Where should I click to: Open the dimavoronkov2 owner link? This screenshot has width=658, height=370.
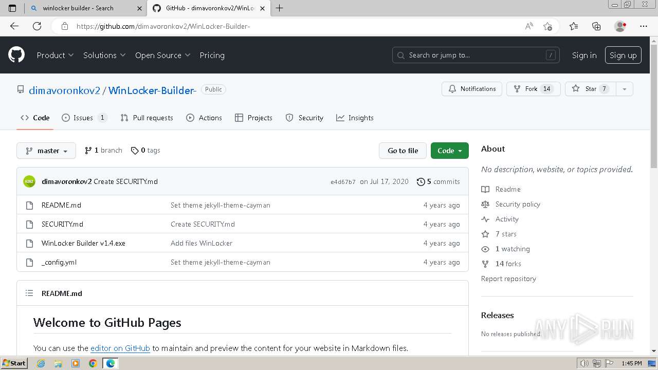tap(65, 90)
